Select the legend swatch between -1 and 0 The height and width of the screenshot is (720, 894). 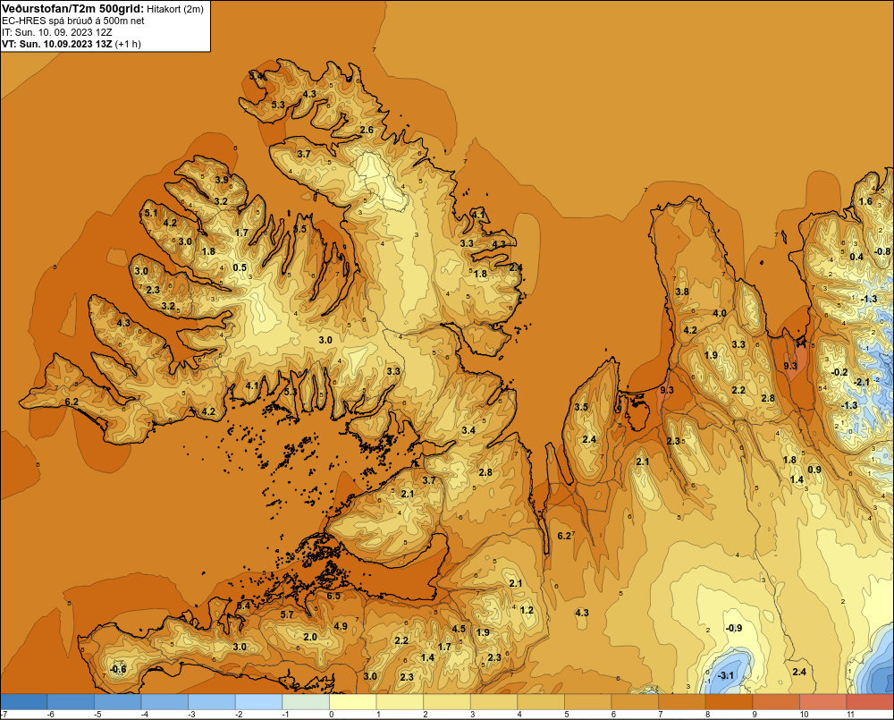point(306,701)
